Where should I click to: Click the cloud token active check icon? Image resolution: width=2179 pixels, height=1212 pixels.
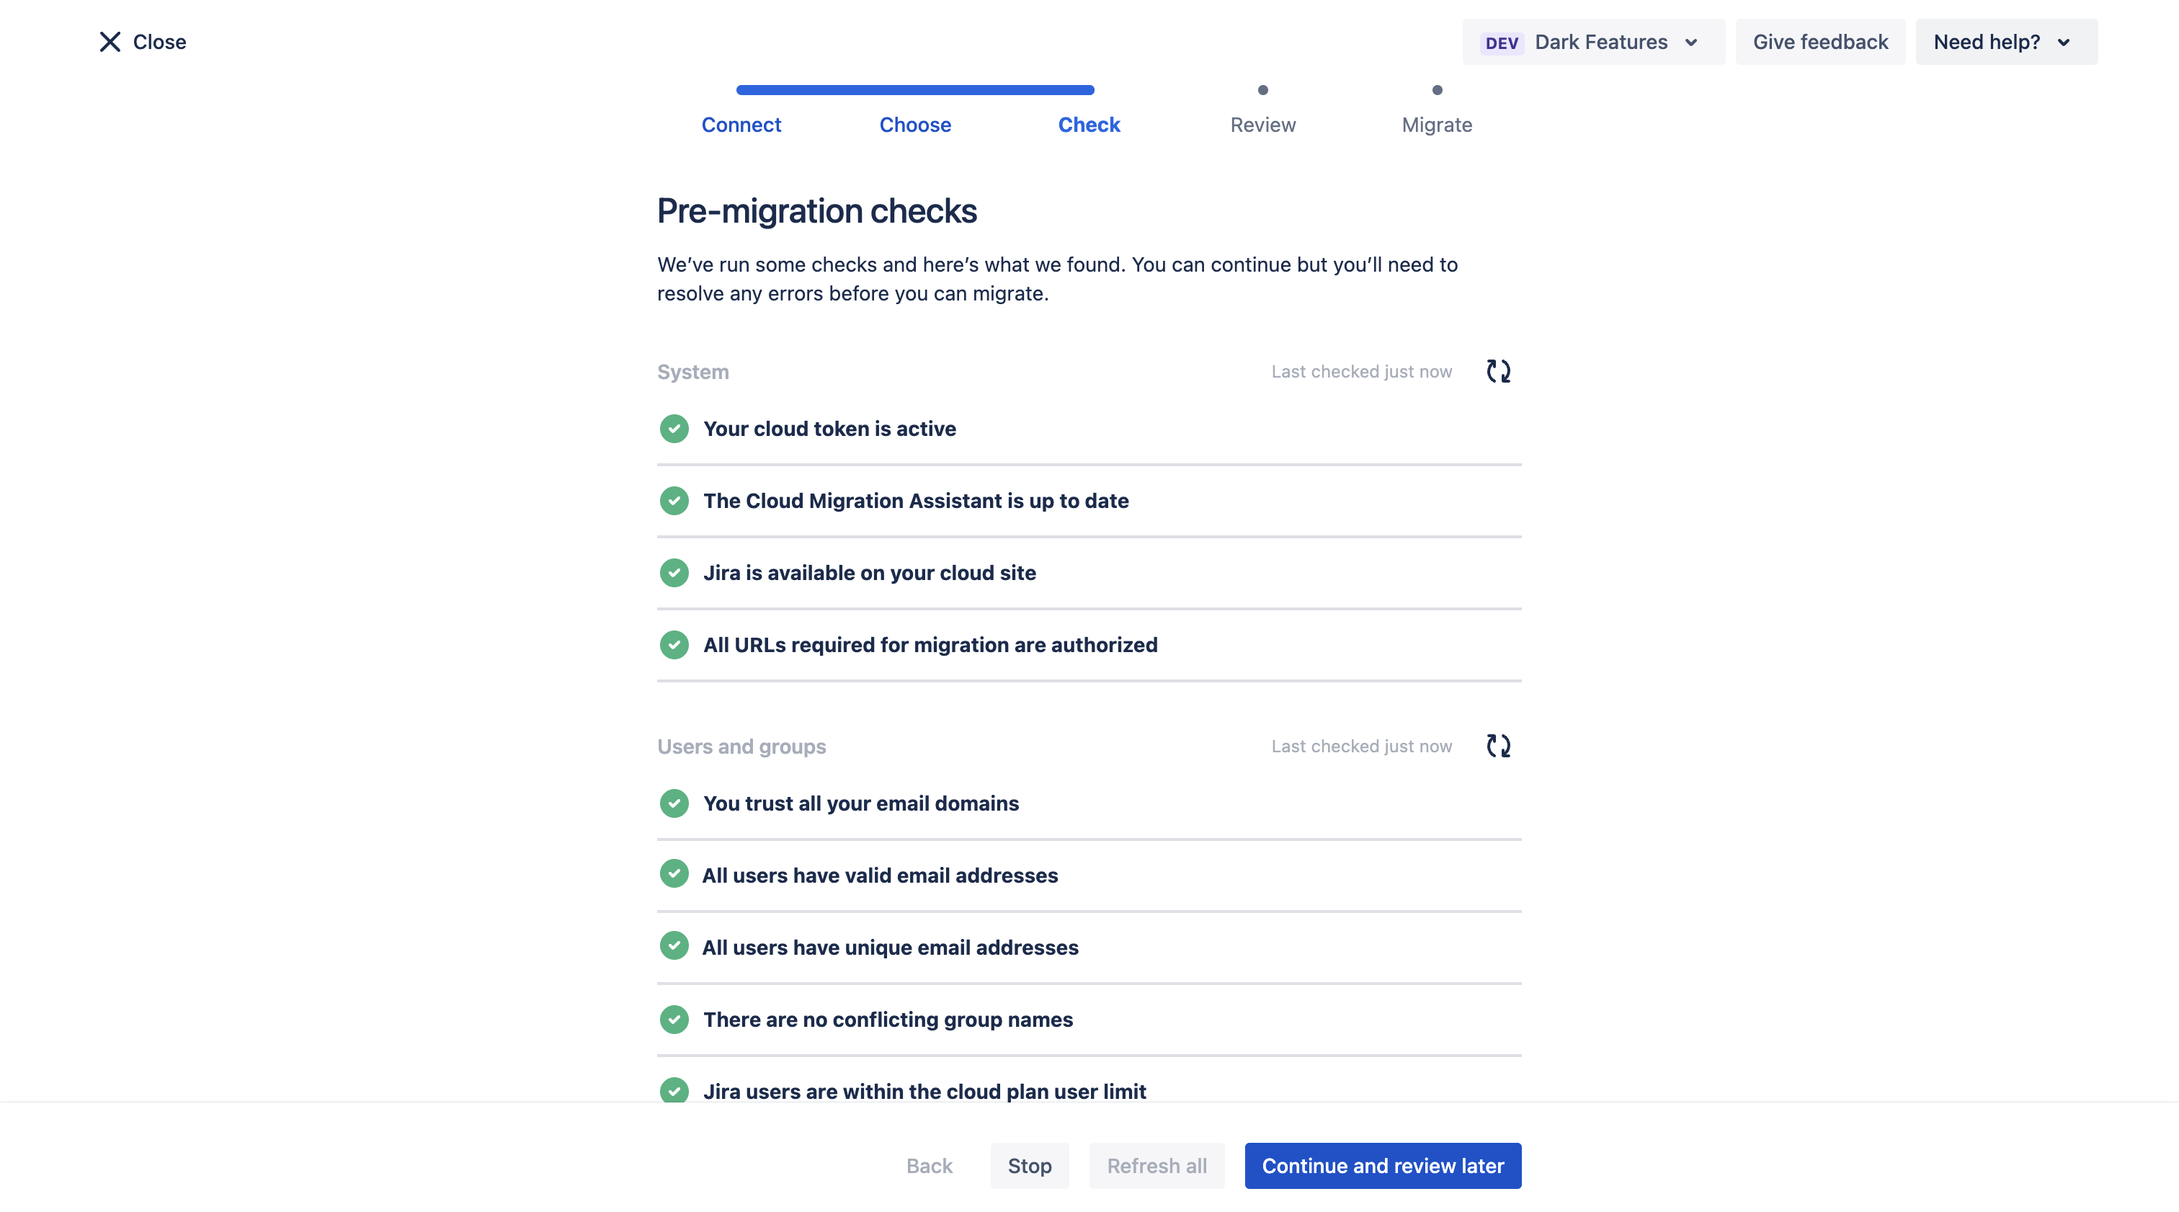(x=674, y=429)
